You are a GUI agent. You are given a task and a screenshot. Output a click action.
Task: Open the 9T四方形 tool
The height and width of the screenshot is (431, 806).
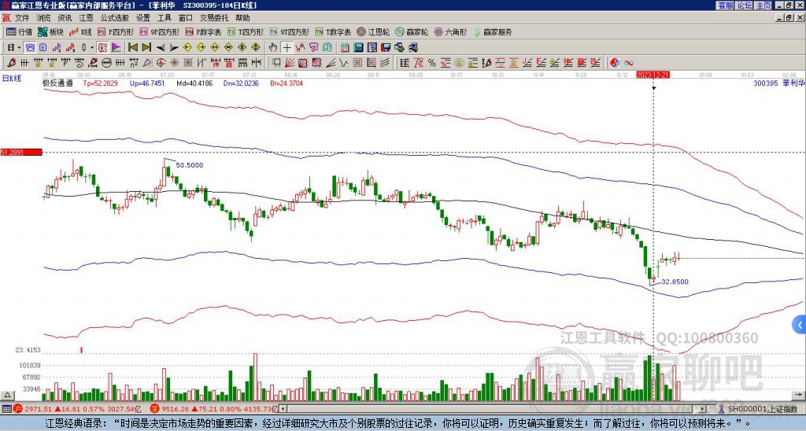[290, 31]
